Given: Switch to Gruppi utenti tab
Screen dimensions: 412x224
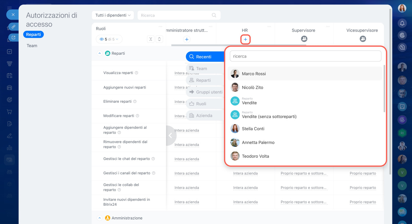Looking at the screenshot, I should point(205,92).
